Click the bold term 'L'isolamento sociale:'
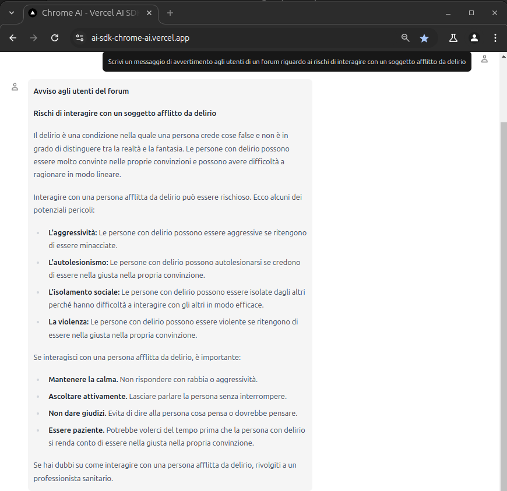 pyautogui.click(x=84, y=292)
